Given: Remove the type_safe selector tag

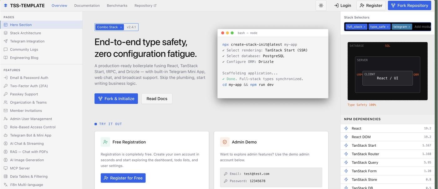Looking at the screenshot, I should pos(388,27).
